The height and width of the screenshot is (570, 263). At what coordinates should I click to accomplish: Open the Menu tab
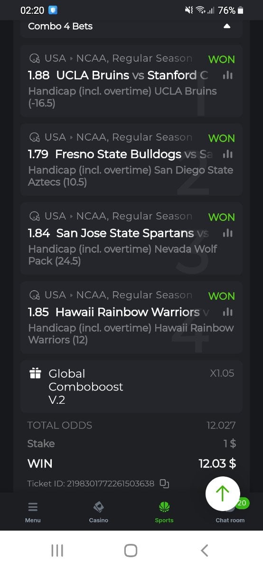pos(33,512)
